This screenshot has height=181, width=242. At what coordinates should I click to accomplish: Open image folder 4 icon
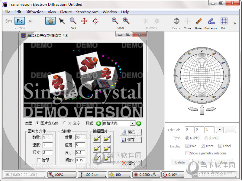(x=107, y=148)
